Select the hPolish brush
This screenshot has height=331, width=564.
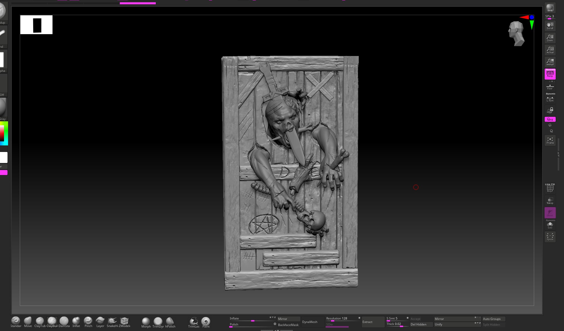point(170,323)
